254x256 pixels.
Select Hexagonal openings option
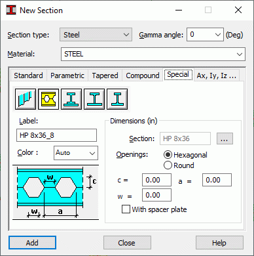click(x=185, y=155)
